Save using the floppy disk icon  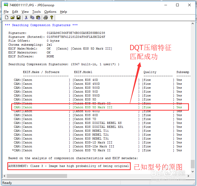[x=19, y=17]
